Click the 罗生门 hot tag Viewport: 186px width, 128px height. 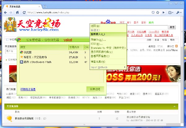tap(124, 98)
